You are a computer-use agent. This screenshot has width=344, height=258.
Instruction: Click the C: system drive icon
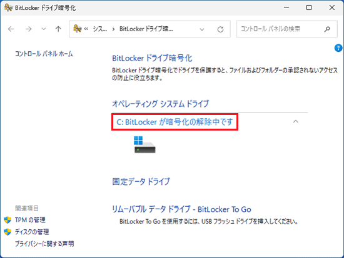pos(144,144)
